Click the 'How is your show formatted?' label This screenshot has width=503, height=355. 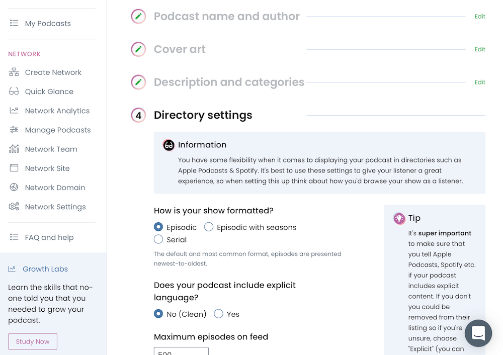[213, 211]
